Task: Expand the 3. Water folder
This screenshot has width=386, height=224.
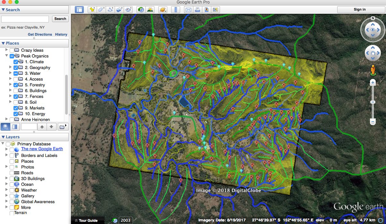Action: click(10, 73)
